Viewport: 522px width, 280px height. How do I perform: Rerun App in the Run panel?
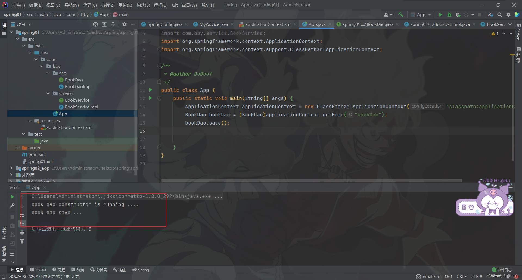click(12, 197)
